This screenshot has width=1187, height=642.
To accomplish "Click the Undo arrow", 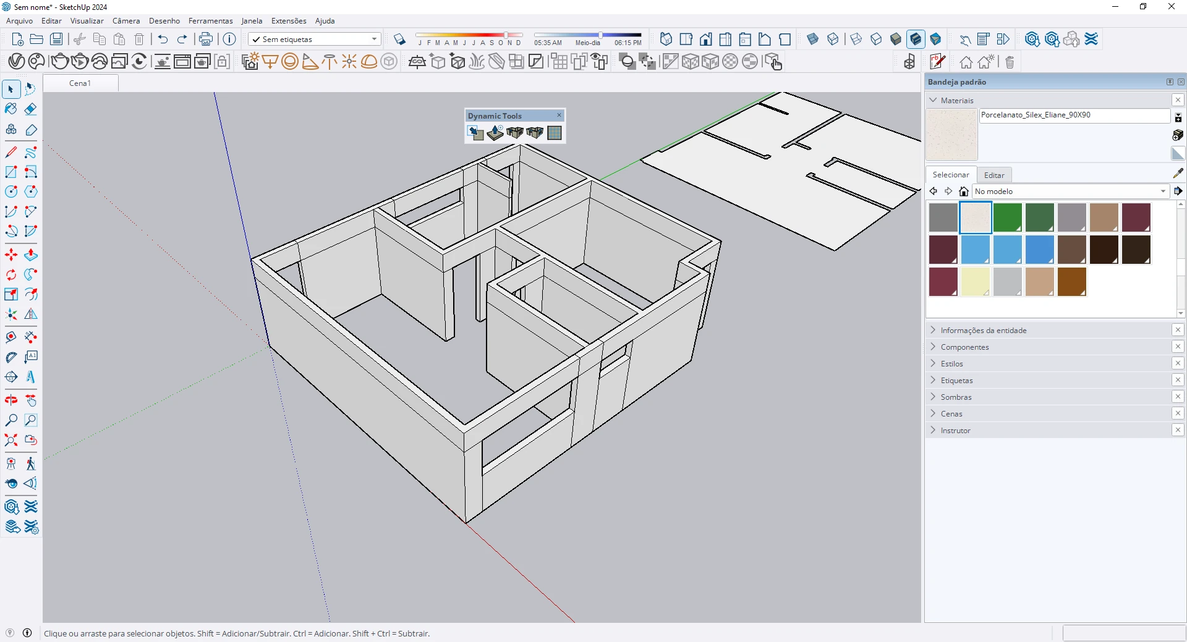I will point(163,39).
